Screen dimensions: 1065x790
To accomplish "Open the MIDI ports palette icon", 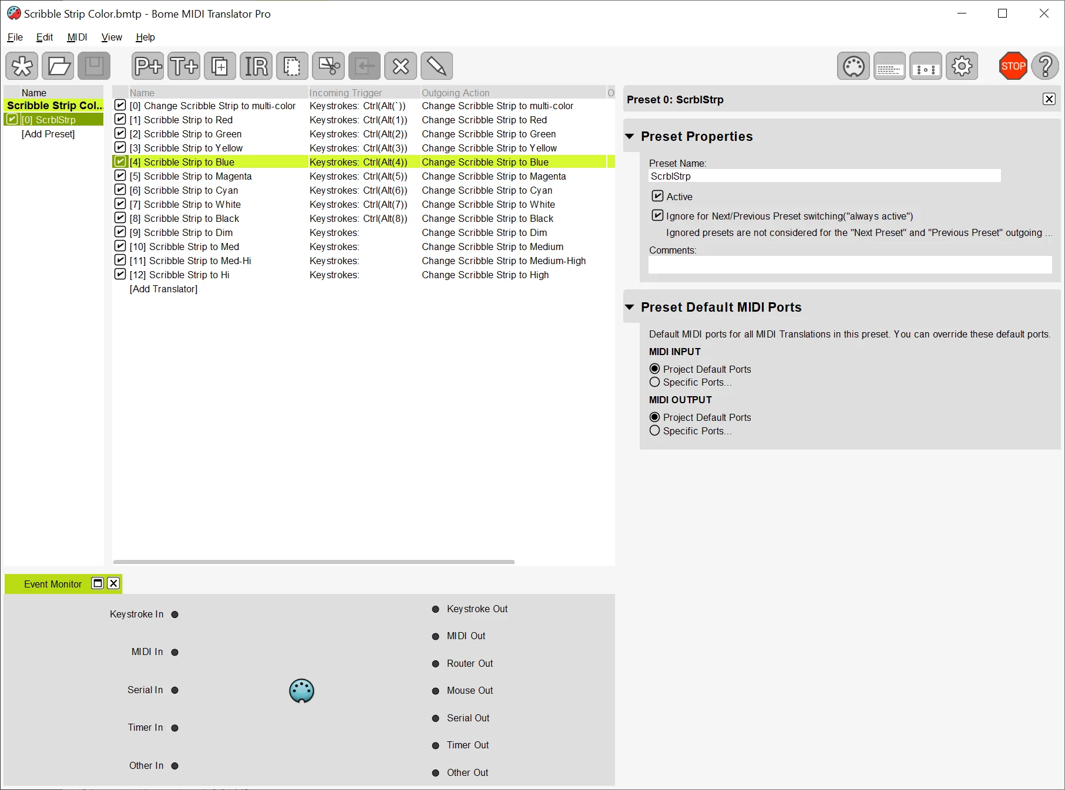I will coord(854,66).
